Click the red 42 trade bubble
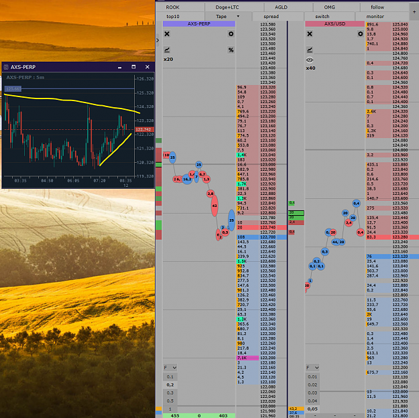 coord(215,206)
